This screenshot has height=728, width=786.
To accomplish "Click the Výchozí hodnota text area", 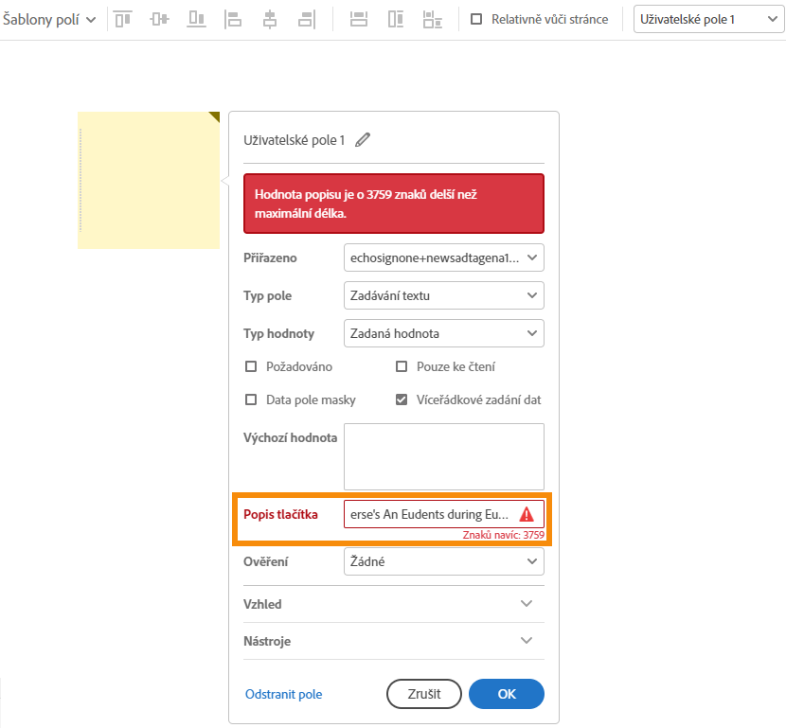I will [443, 456].
